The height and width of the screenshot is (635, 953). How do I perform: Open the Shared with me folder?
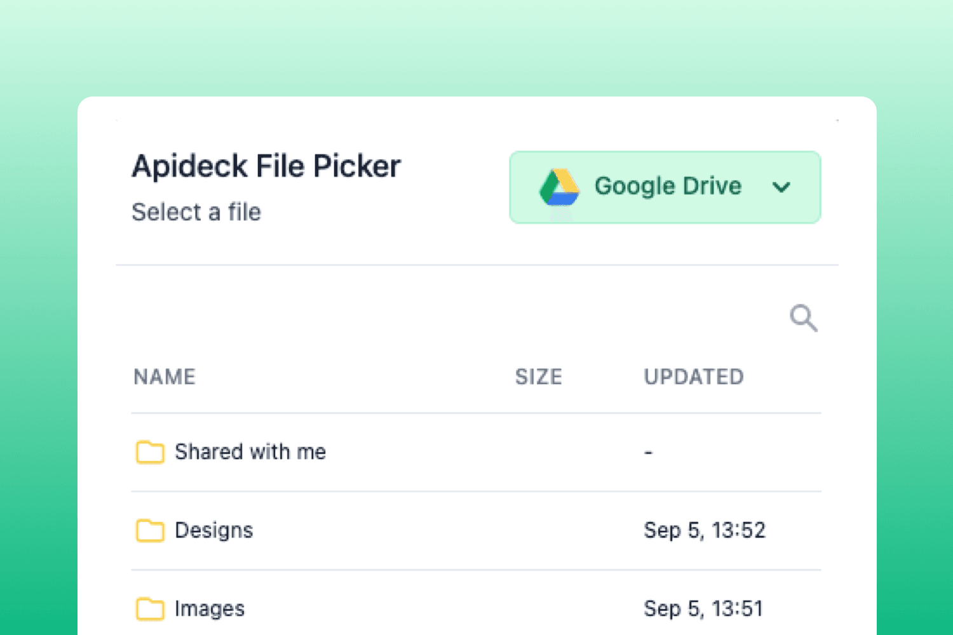point(250,452)
